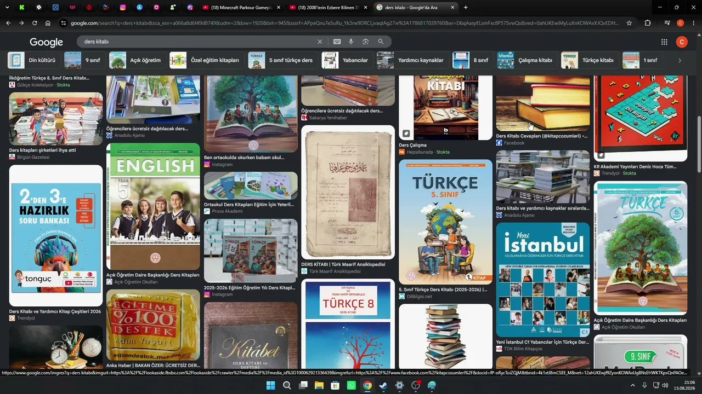View site information next to google.com URL
The height and width of the screenshot is (394, 702).
[64, 23]
